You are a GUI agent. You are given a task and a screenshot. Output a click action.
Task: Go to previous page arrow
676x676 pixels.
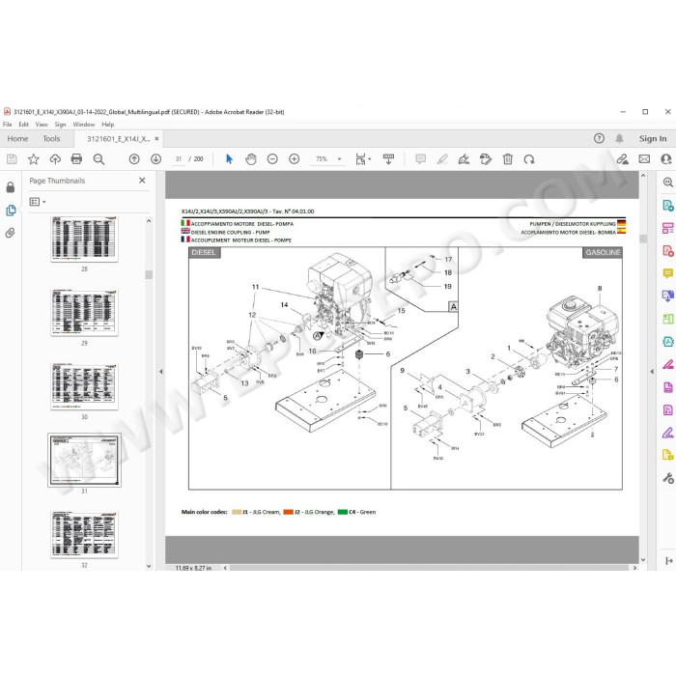pos(134,159)
